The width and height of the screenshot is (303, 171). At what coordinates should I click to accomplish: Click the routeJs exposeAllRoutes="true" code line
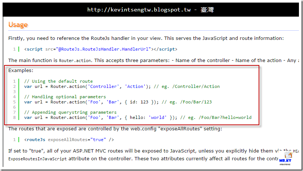(69, 140)
